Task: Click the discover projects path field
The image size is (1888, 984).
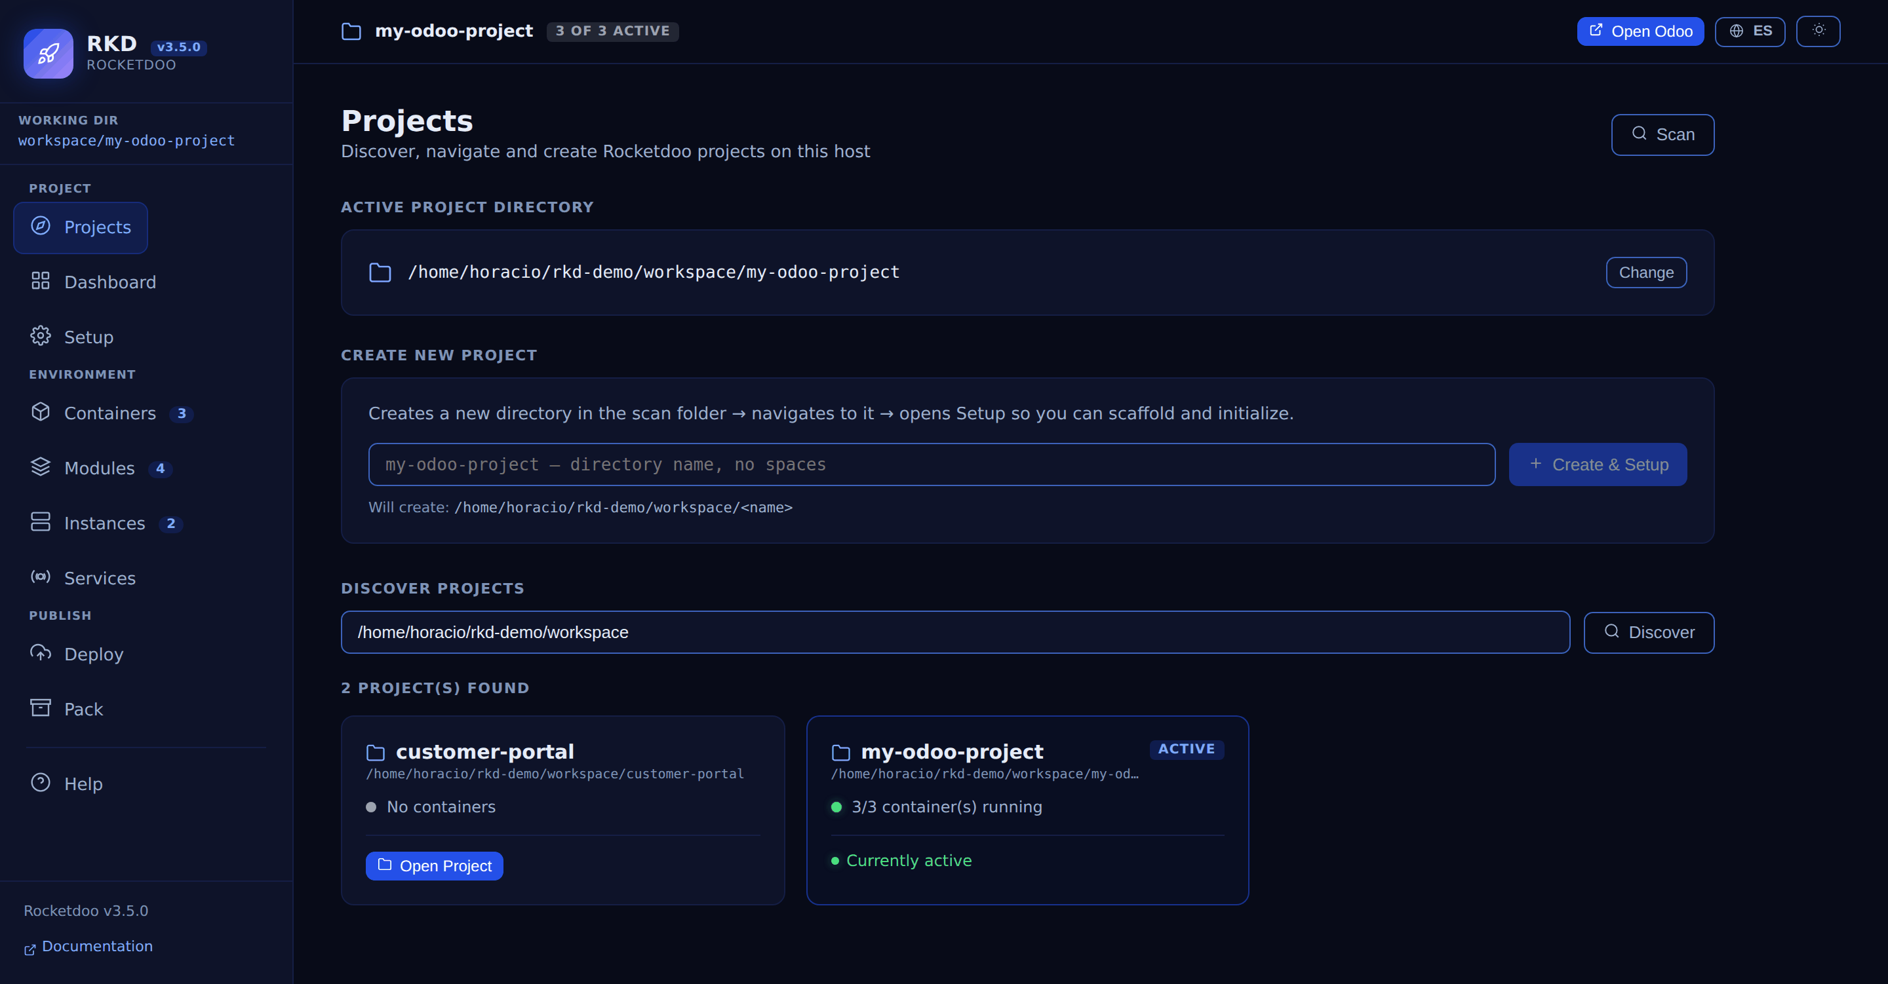Action: click(955, 632)
